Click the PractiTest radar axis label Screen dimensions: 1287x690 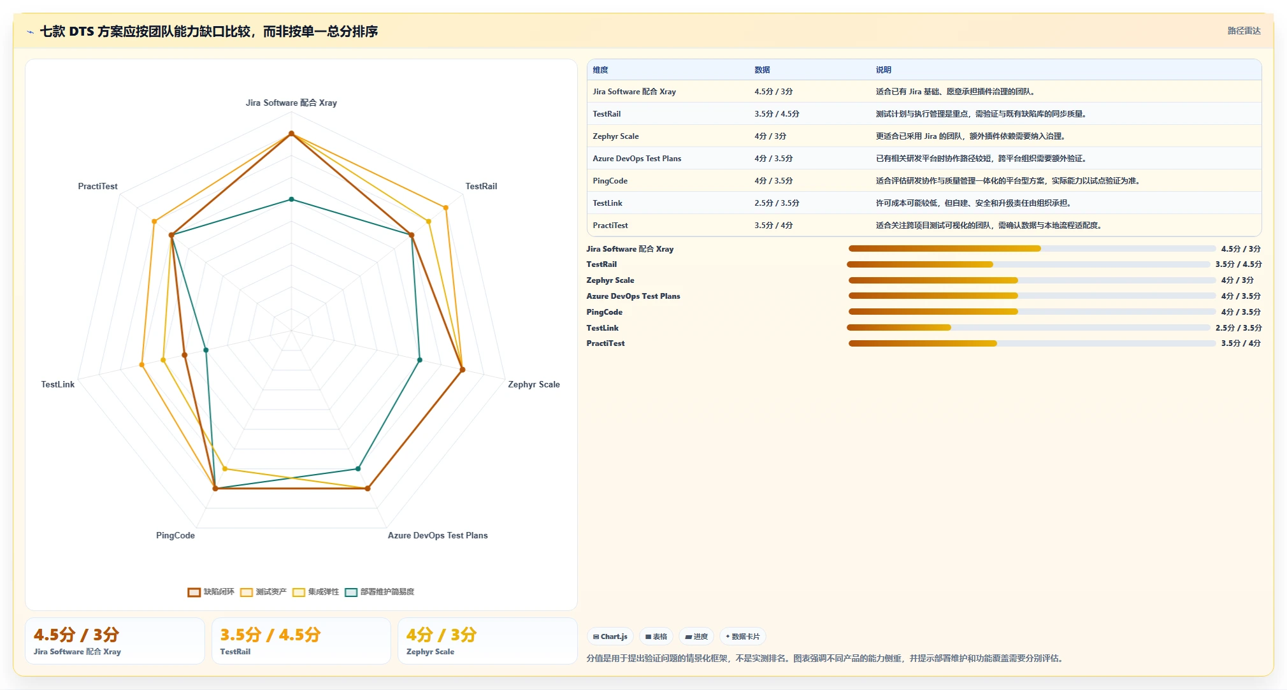tap(97, 186)
